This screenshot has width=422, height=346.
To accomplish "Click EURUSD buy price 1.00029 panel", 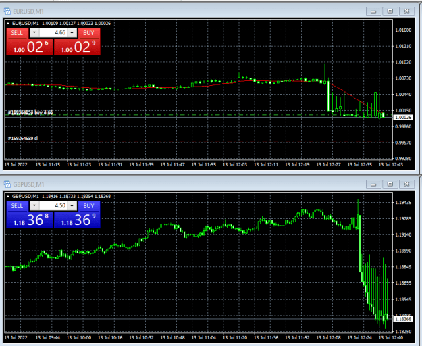I will pos(77,47).
